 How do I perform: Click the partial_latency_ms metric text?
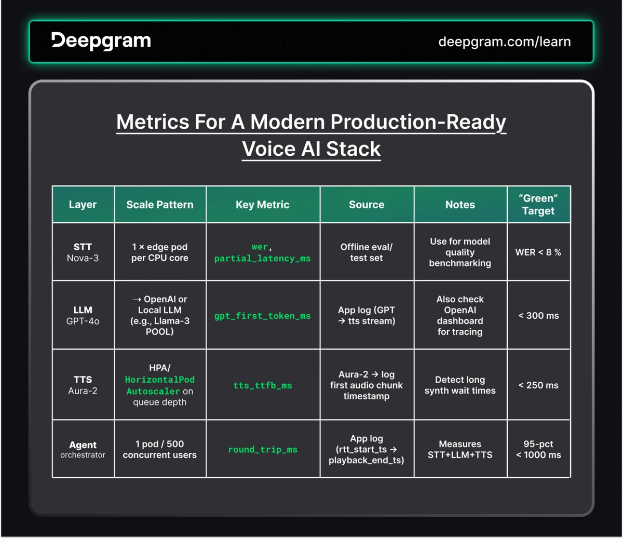[x=263, y=258]
